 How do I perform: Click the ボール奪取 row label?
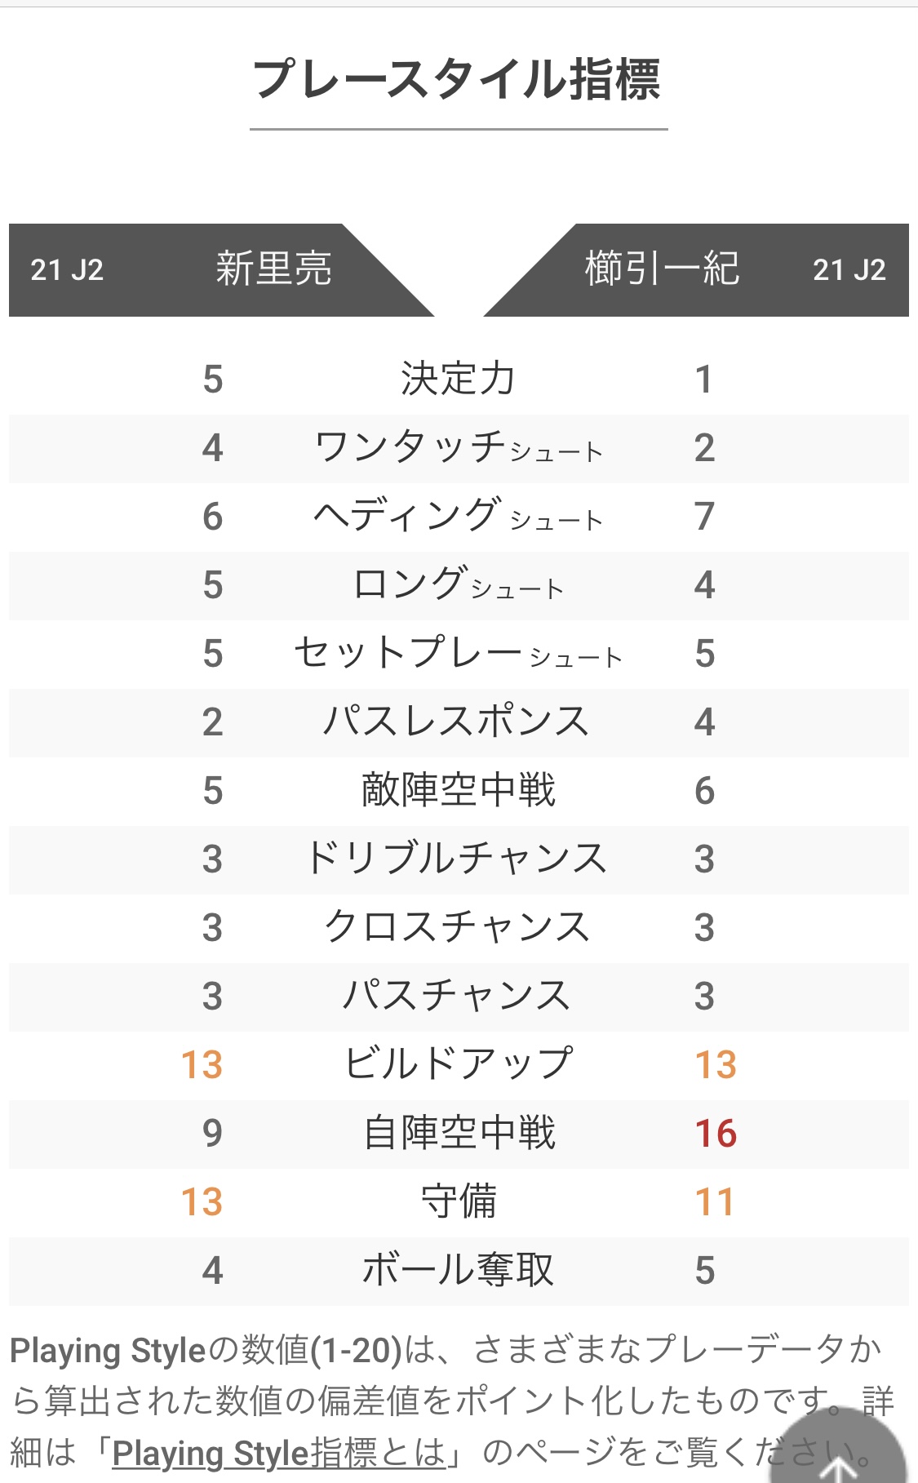coord(458,1271)
